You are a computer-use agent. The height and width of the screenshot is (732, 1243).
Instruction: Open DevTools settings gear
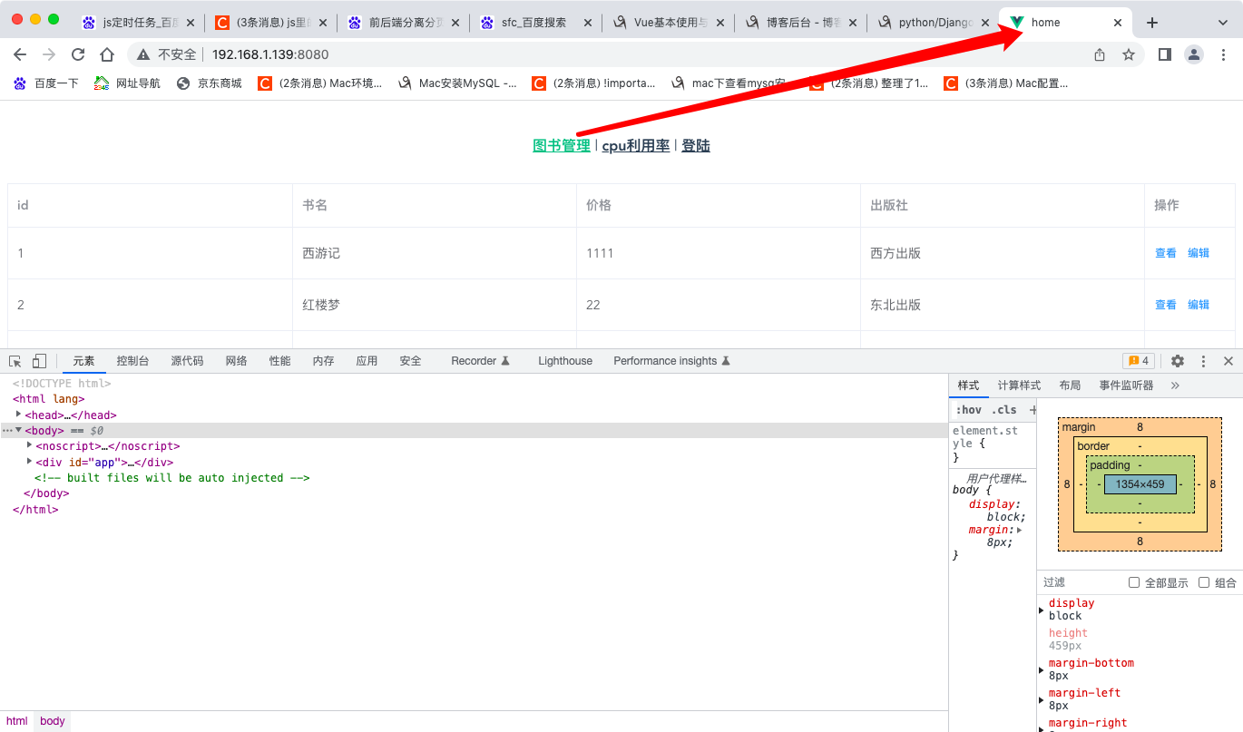tap(1178, 361)
